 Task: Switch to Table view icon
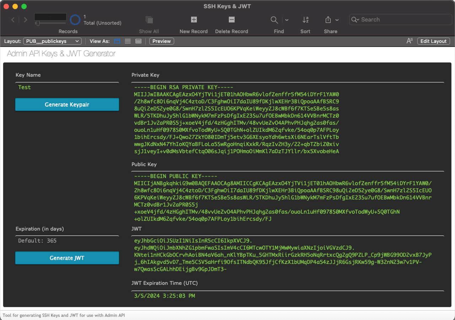[x=139, y=41]
